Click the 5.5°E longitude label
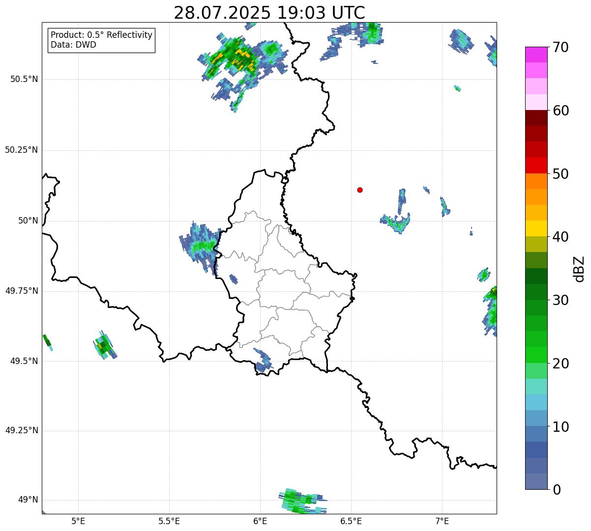 pyautogui.click(x=169, y=521)
